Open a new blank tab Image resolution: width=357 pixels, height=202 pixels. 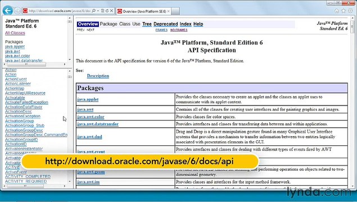click(x=175, y=11)
